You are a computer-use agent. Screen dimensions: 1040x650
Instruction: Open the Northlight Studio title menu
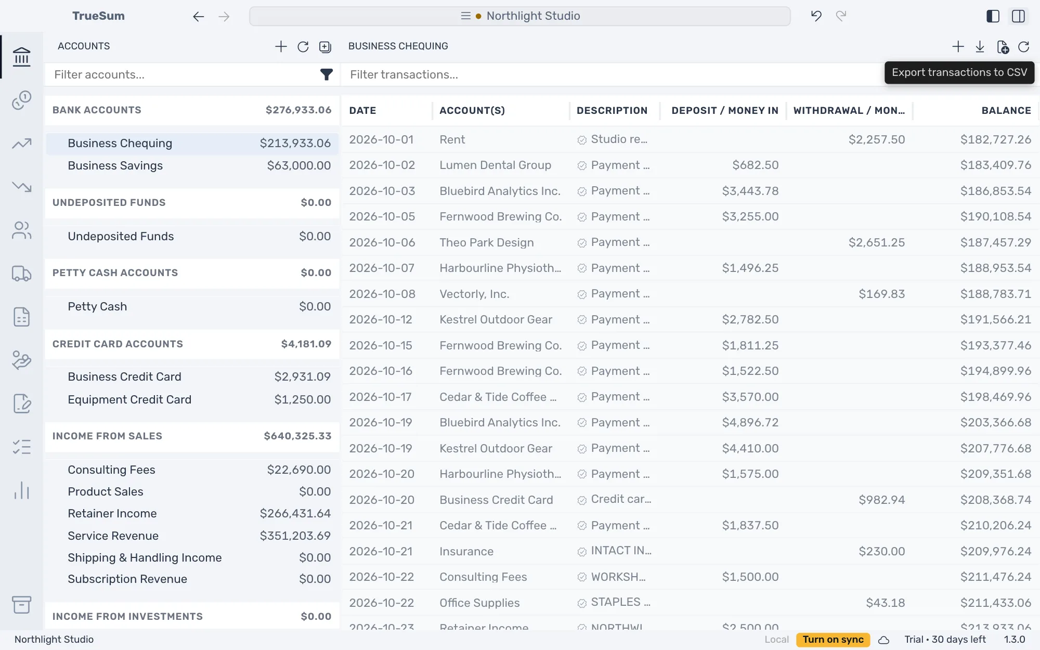[x=520, y=16]
